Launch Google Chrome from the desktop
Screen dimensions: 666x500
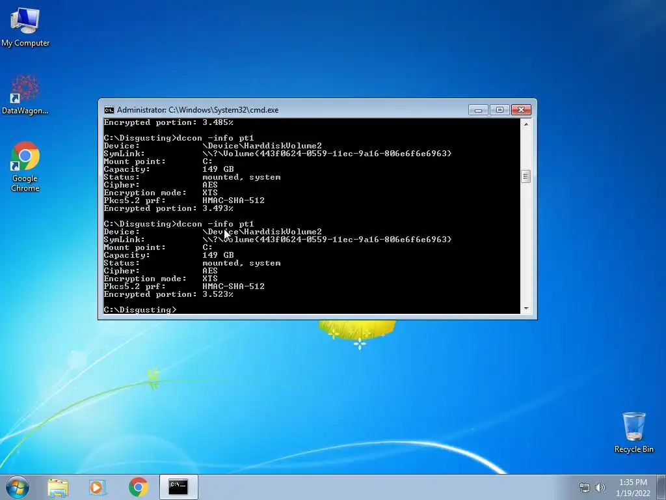(25, 166)
